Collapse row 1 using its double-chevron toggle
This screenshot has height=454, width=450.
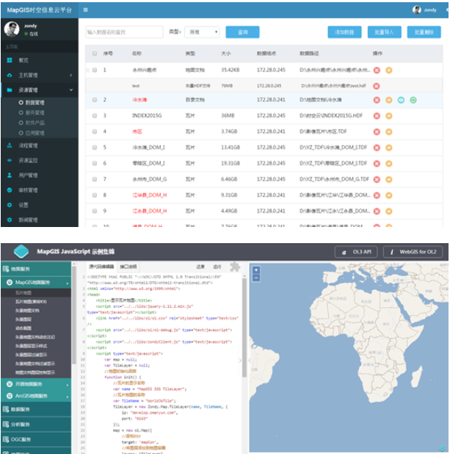(x=87, y=70)
